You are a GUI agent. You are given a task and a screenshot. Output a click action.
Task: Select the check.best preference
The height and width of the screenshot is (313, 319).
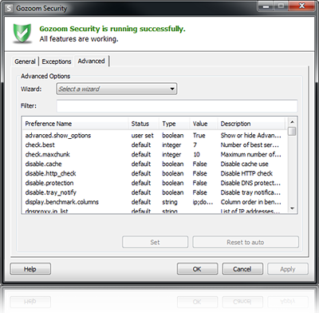click(x=155, y=145)
